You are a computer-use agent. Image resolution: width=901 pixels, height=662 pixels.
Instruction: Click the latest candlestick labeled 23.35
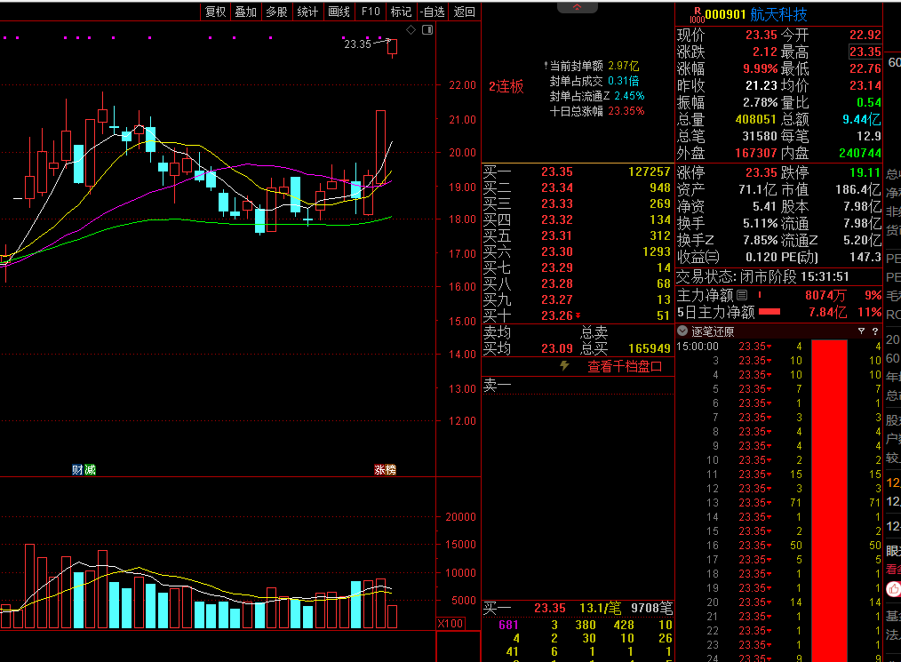click(x=393, y=48)
